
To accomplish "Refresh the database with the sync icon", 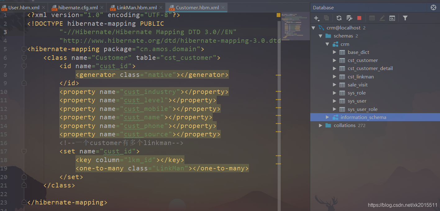I will (x=339, y=18).
